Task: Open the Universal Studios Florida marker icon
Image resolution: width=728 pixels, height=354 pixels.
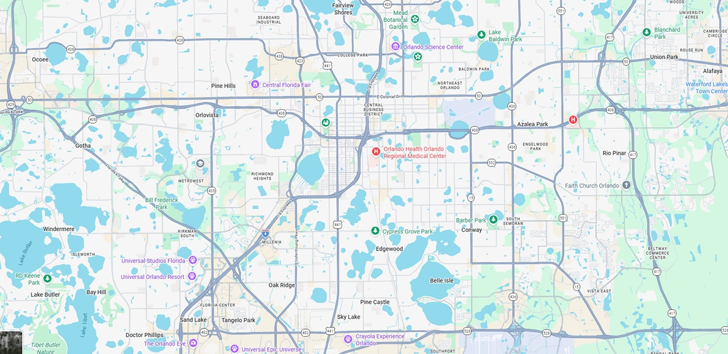Action: coord(193,260)
